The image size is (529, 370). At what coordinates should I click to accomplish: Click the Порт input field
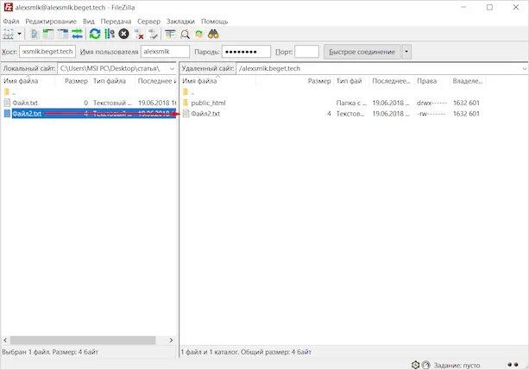(306, 52)
